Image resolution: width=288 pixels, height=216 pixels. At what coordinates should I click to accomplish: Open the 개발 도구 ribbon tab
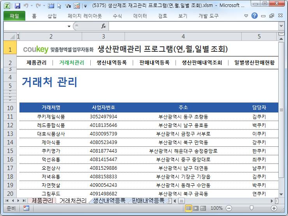[x=209, y=16]
